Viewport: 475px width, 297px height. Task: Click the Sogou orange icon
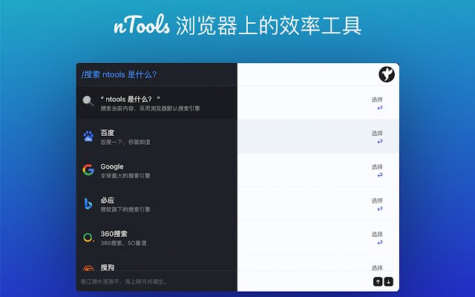[x=88, y=268]
